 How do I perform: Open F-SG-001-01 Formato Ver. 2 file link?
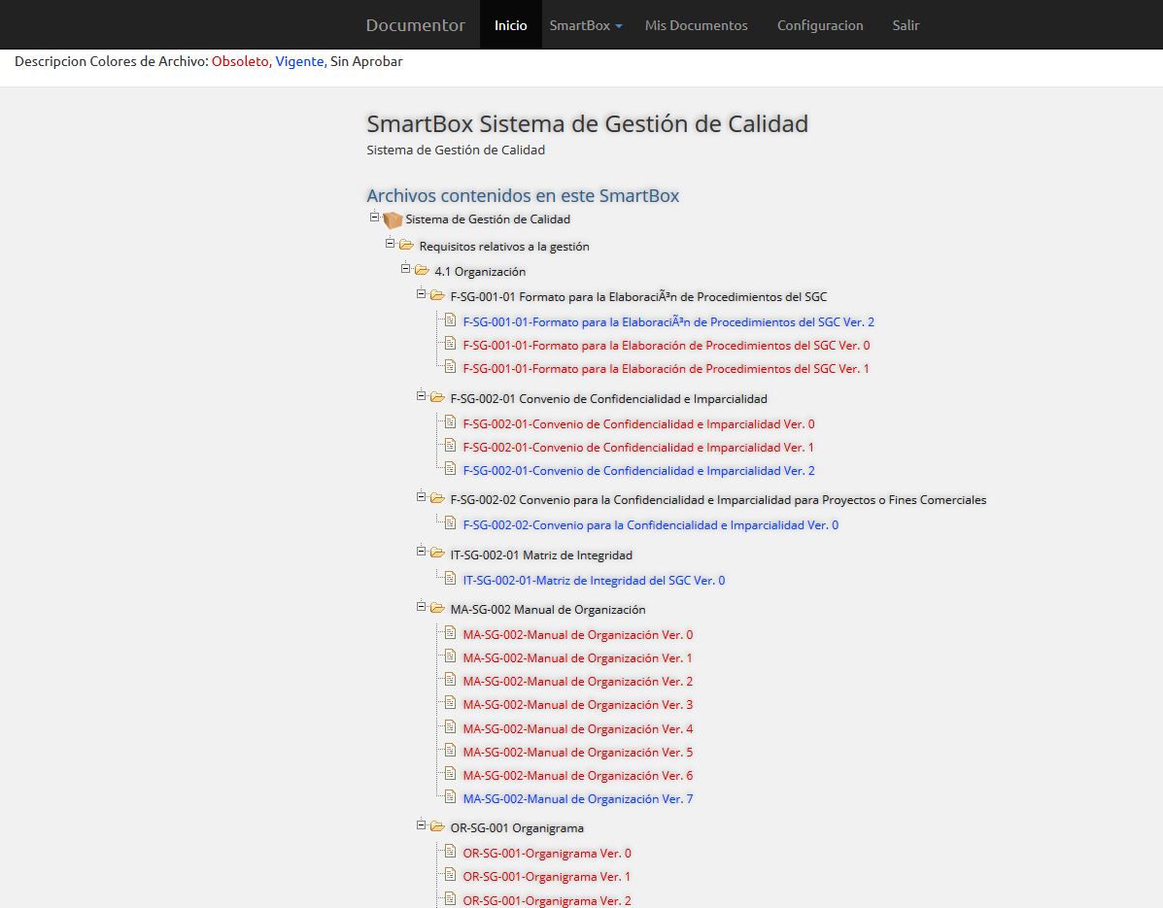click(668, 321)
